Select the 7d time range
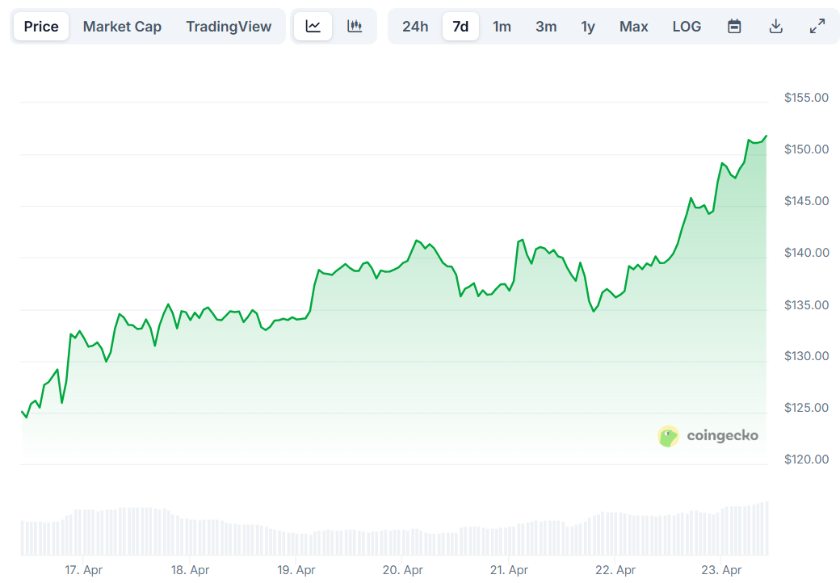The image size is (840, 583). (460, 27)
